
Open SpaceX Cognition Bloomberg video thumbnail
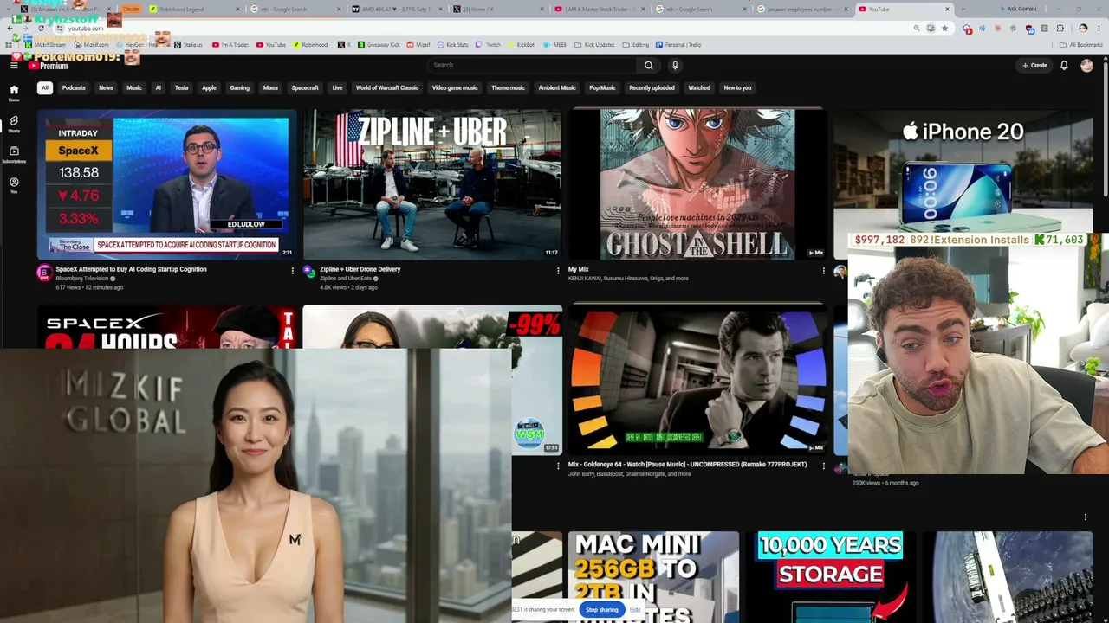coord(167,184)
